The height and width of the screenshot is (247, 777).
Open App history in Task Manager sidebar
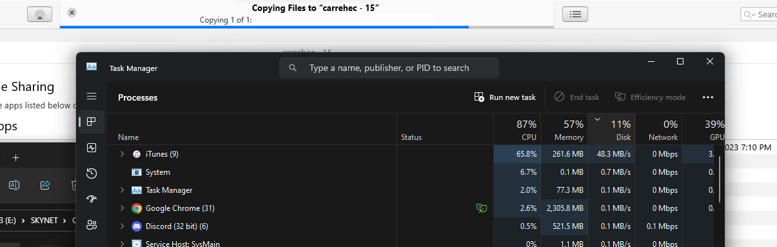coord(92,173)
